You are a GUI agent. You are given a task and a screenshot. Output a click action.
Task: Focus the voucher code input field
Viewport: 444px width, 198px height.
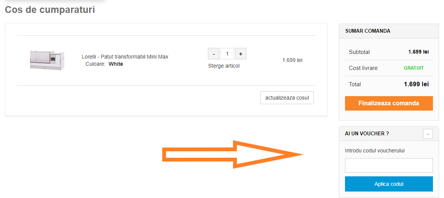pos(388,165)
